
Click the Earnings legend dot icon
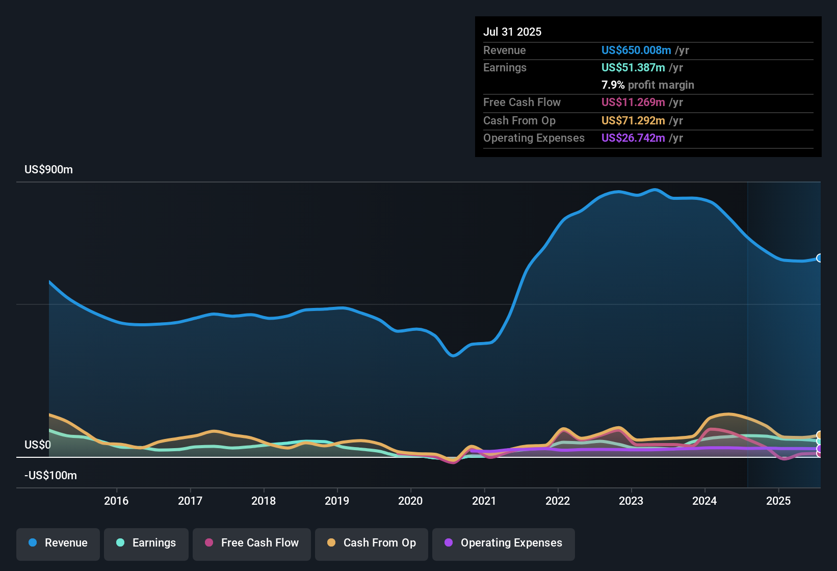pyautogui.click(x=120, y=543)
